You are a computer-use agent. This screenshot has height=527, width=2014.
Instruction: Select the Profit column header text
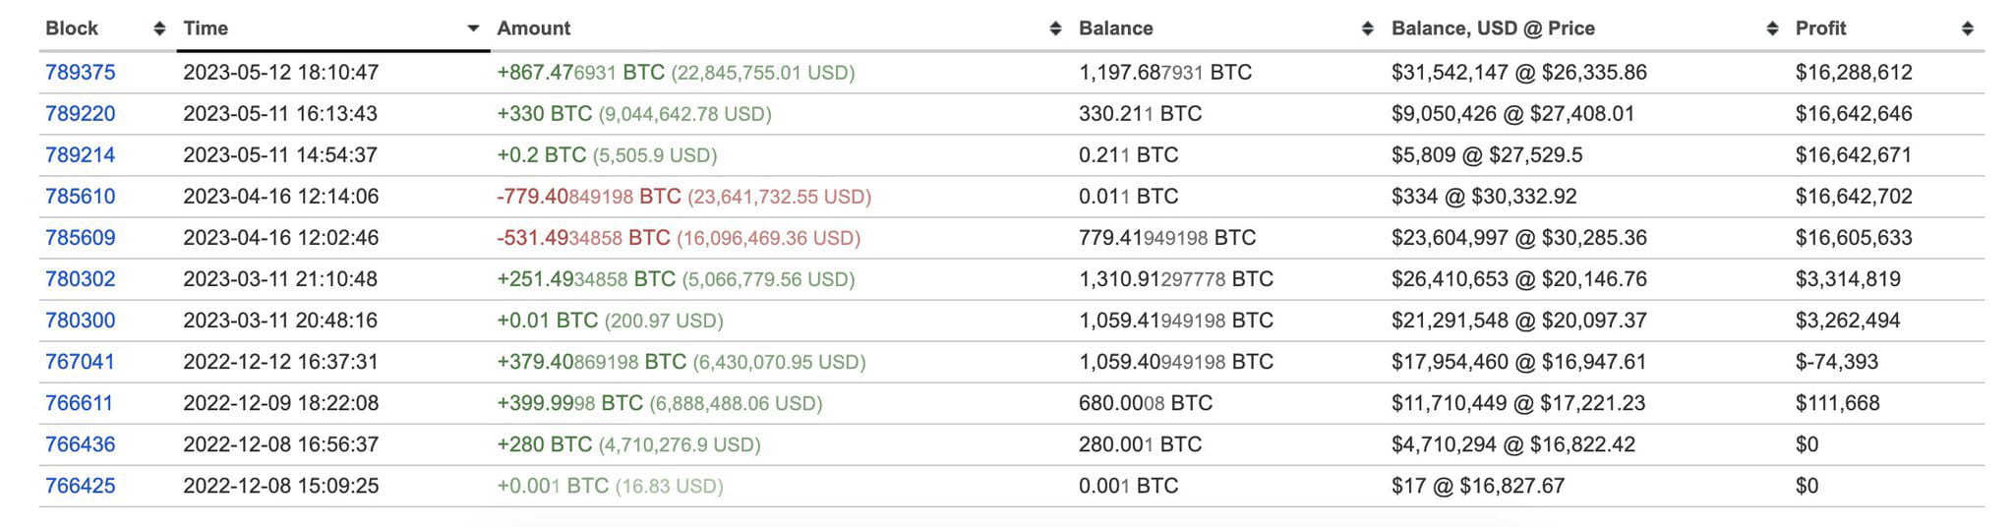tap(1820, 29)
